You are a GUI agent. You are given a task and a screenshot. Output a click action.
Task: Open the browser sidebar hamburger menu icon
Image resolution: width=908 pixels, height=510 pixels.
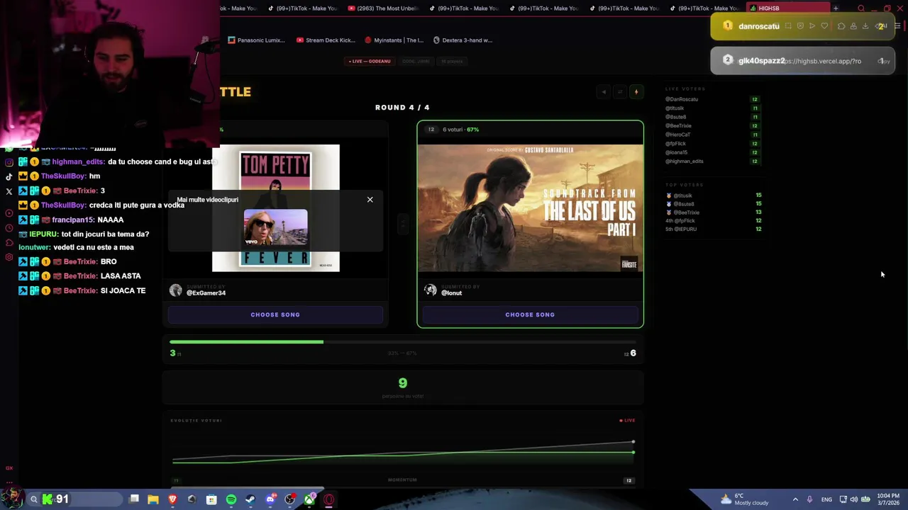click(x=897, y=26)
